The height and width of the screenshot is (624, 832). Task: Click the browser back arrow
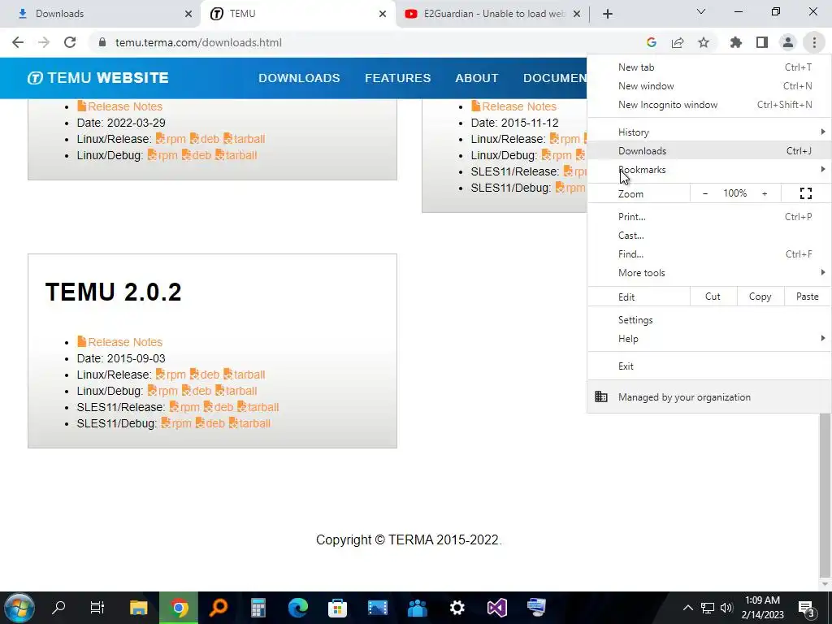[x=18, y=42]
